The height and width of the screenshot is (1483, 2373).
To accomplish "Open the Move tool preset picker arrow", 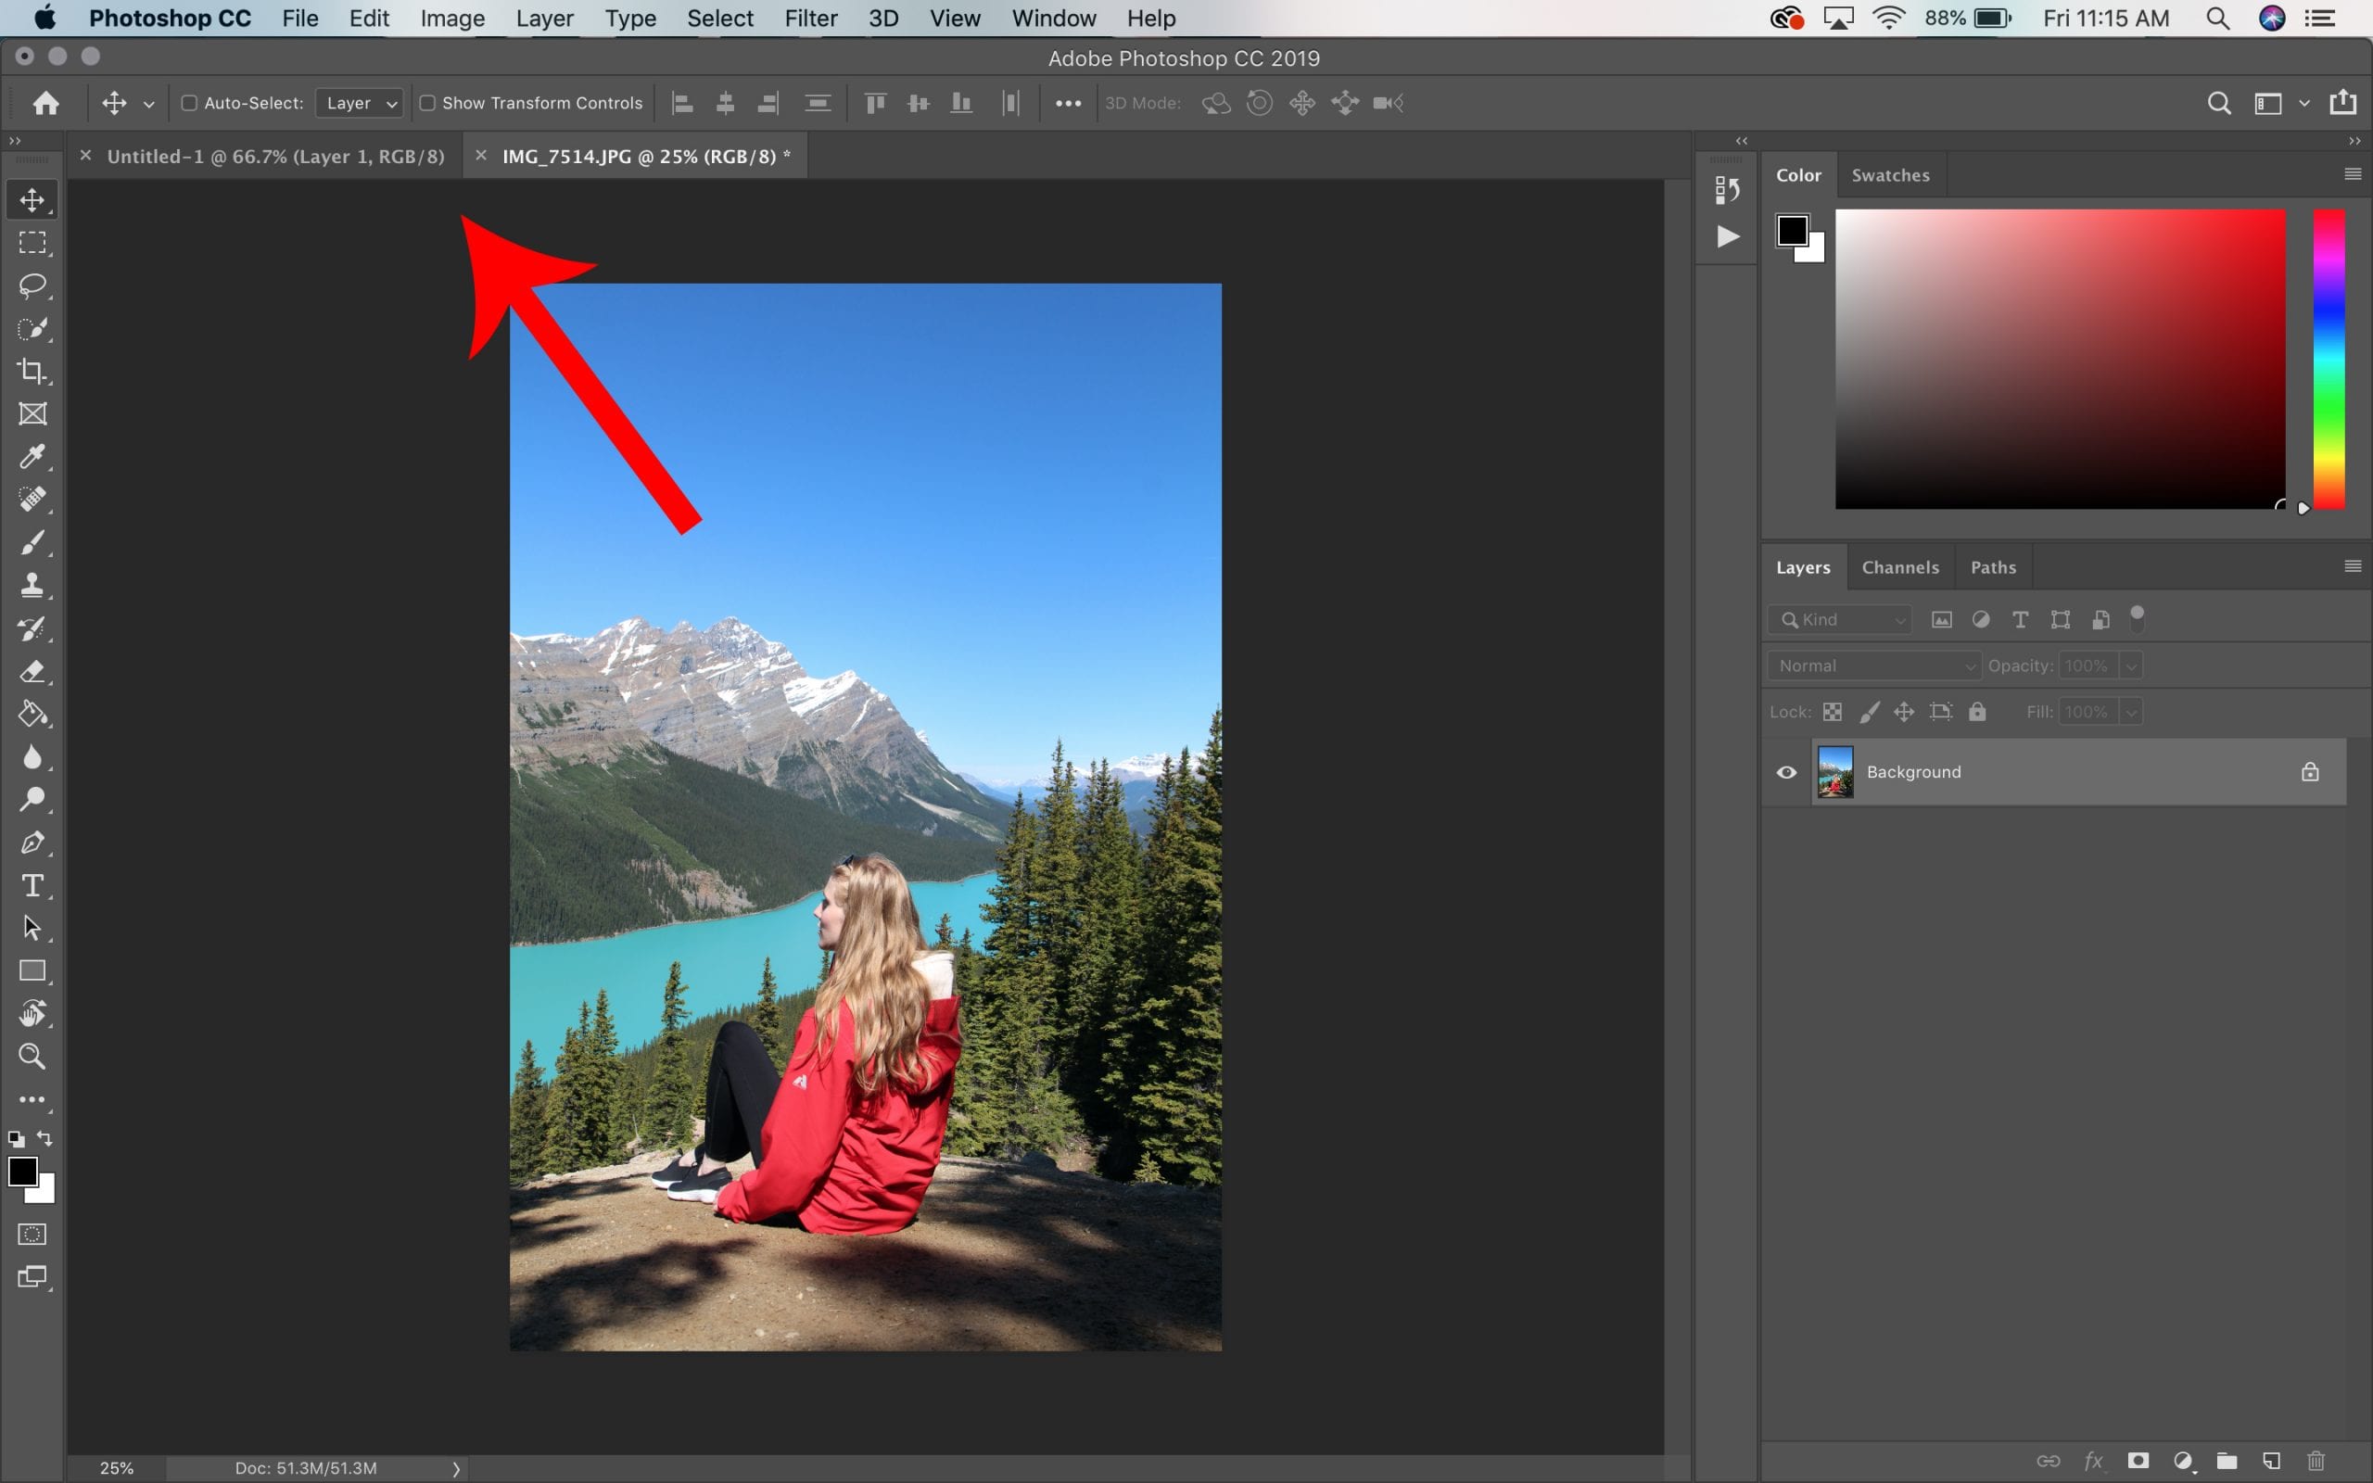I will [x=149, y=103].
